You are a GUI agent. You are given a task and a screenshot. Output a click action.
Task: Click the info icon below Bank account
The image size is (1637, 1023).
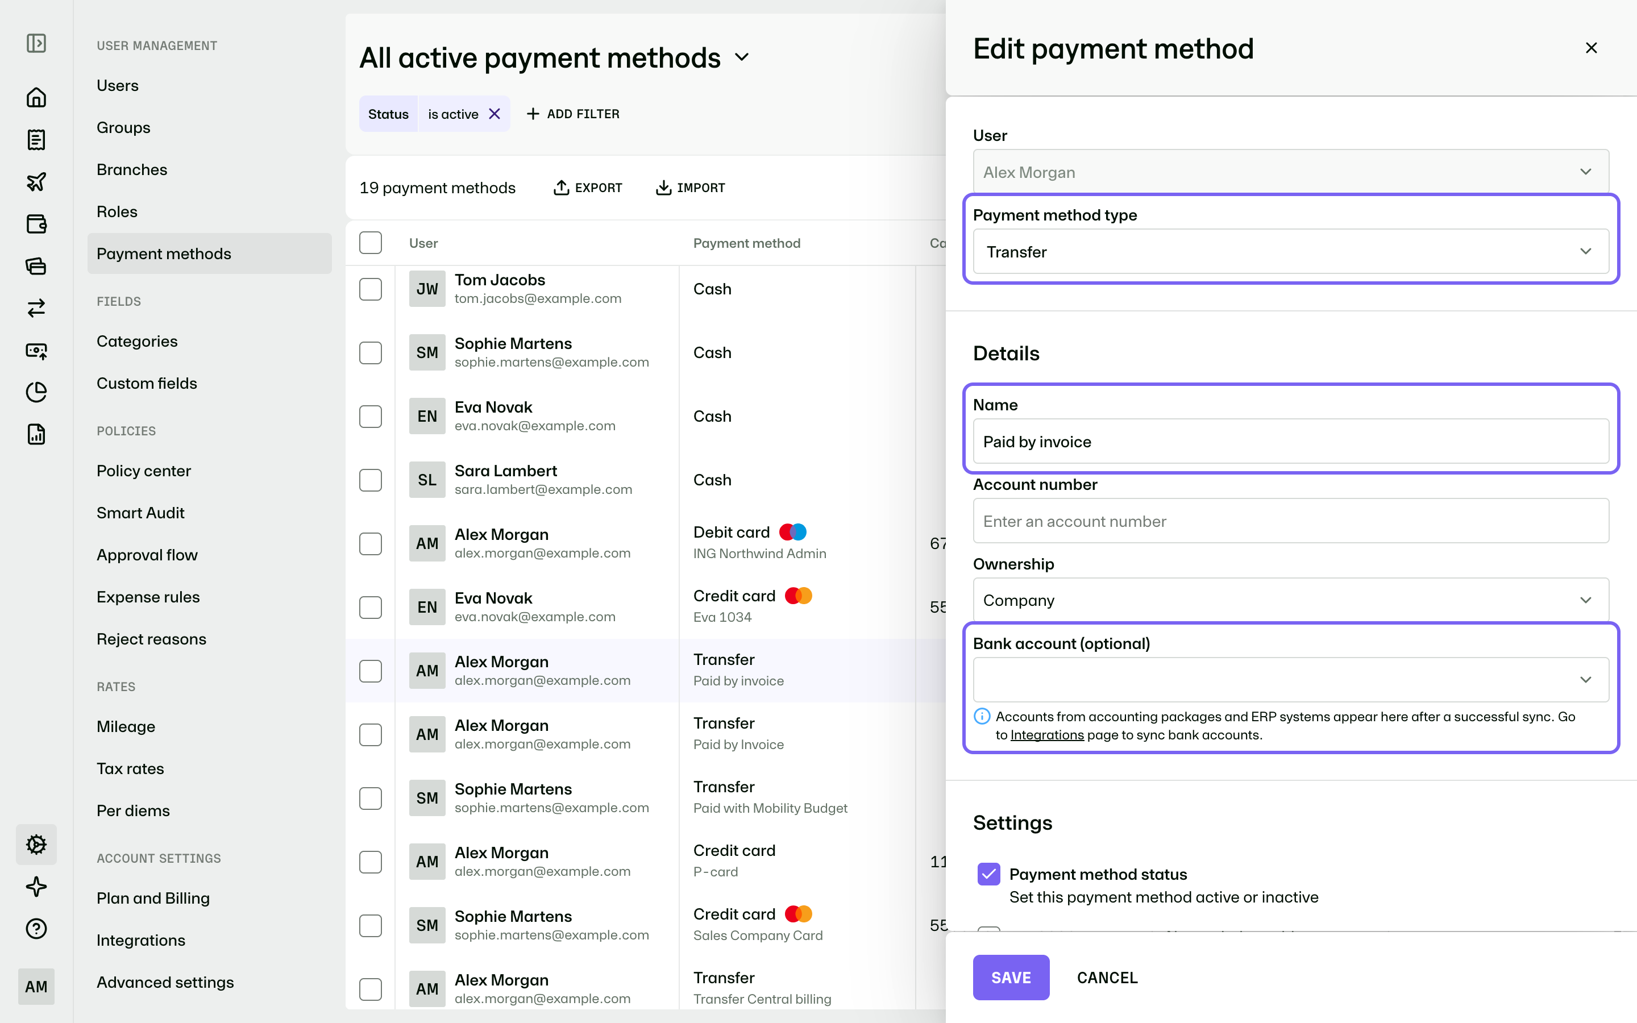pyautogui.click(x=982, y=717)
